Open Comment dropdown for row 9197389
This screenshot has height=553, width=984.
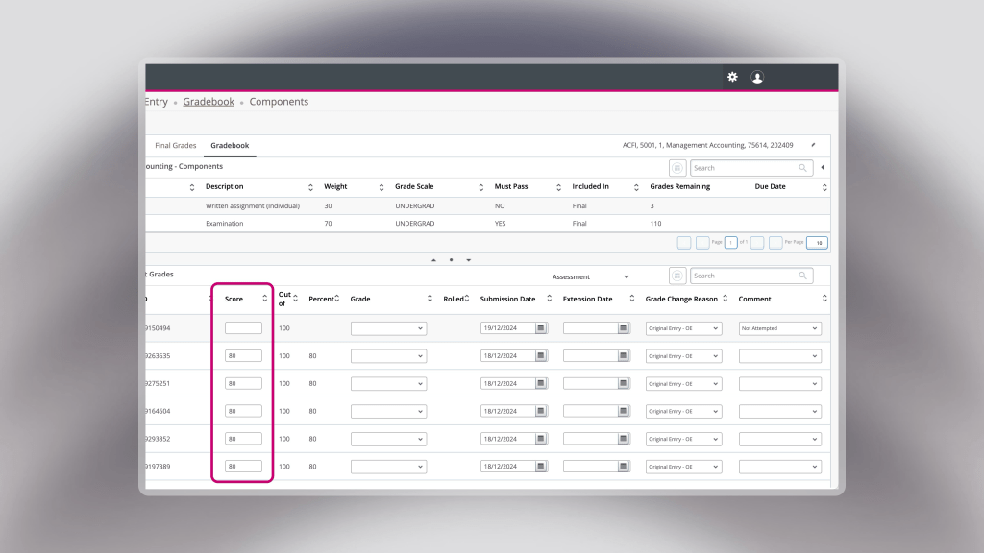780,467
